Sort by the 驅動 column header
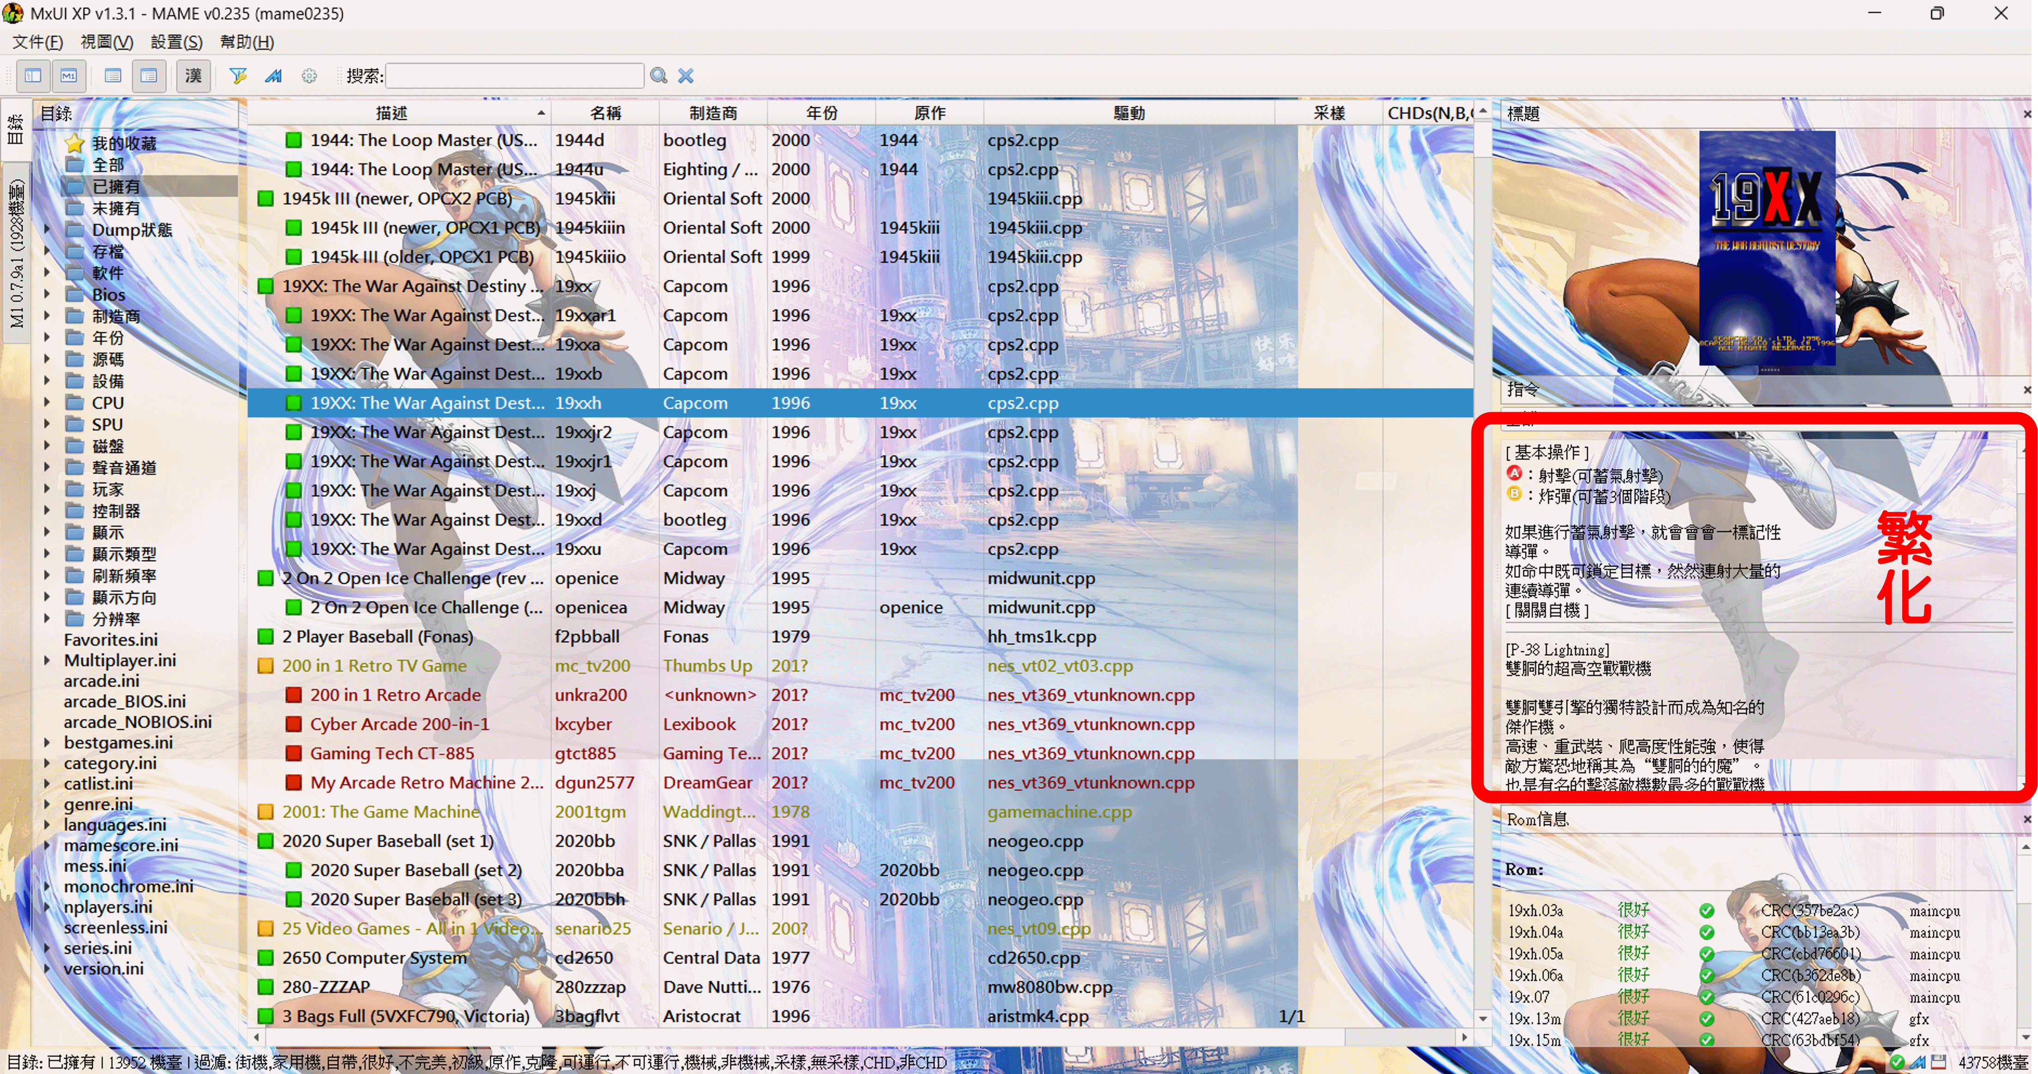The width and height of the screenshot is (2038, 1074). pyautogui.click(x=1129, y=113)
